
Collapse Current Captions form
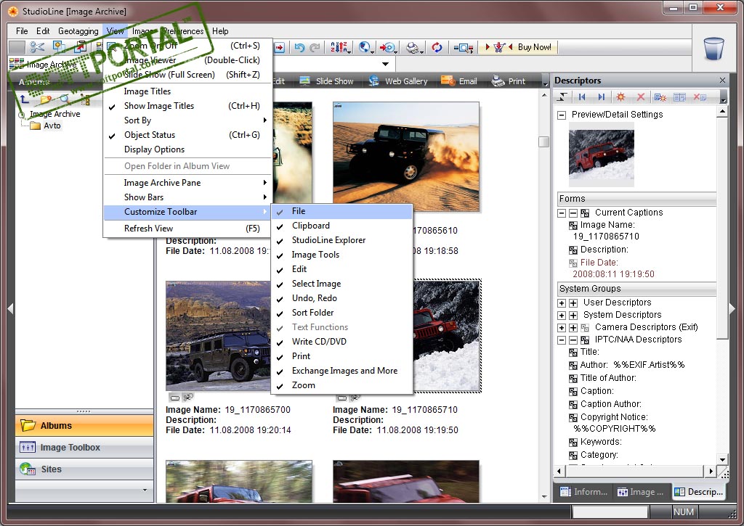[x=562, y=213]
